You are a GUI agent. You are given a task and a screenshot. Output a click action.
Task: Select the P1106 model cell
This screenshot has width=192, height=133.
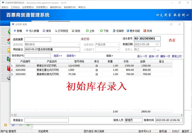tap(79, 74)
